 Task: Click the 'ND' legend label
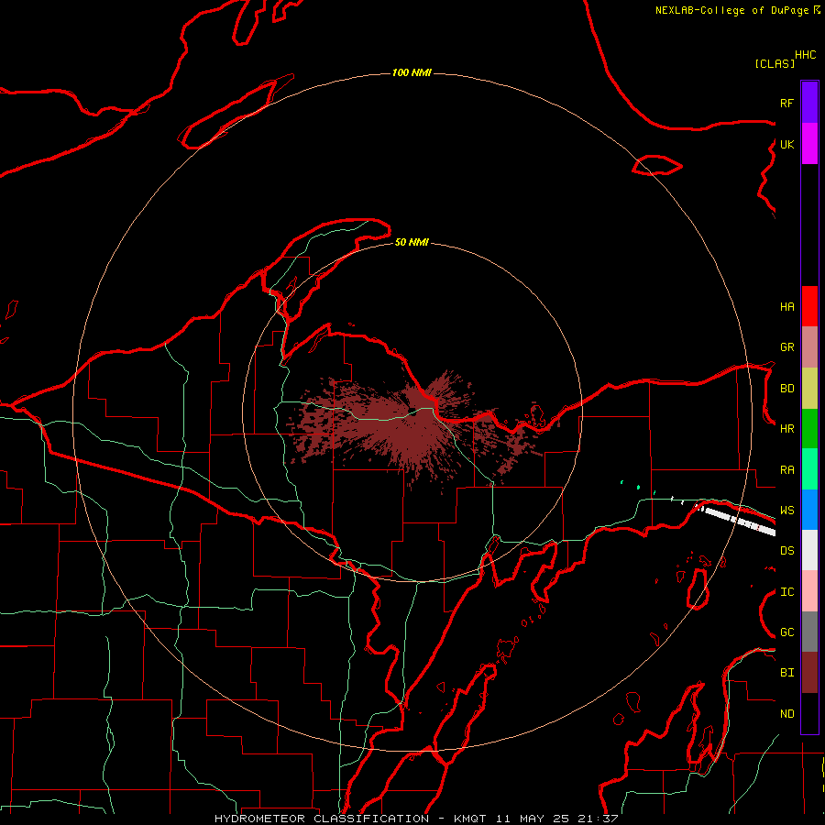pyautogui.click(x=786, y=714)
